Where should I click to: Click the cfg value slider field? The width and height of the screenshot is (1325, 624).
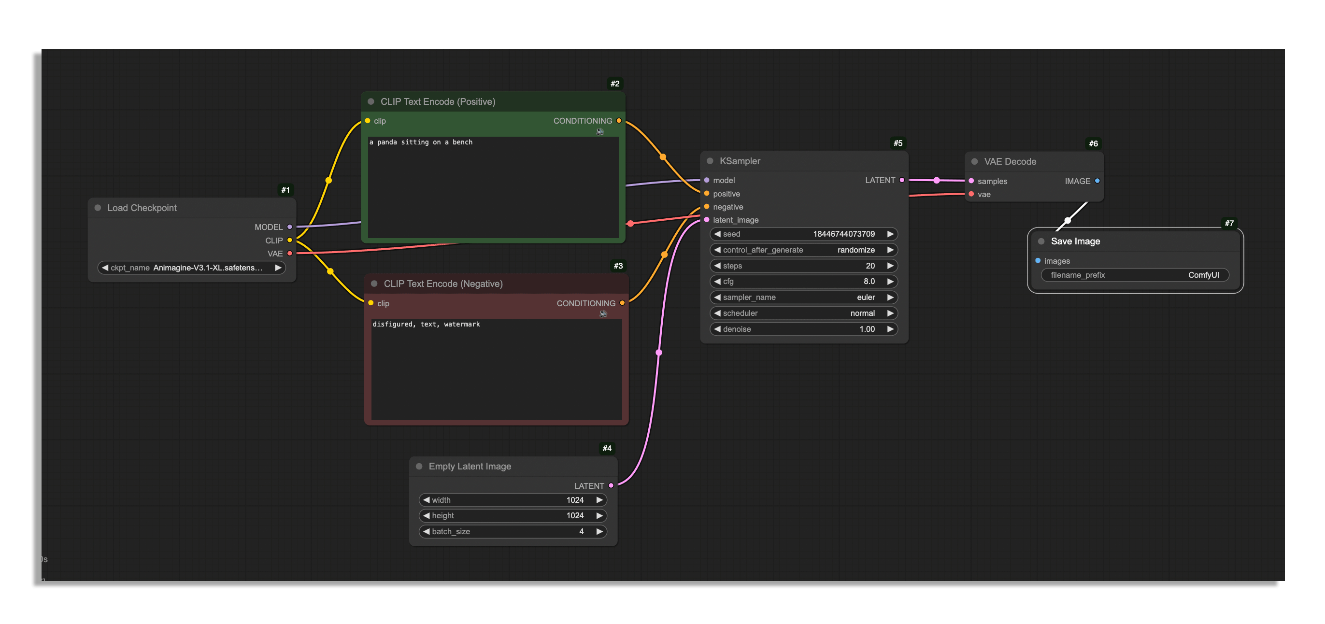point(803,282)
